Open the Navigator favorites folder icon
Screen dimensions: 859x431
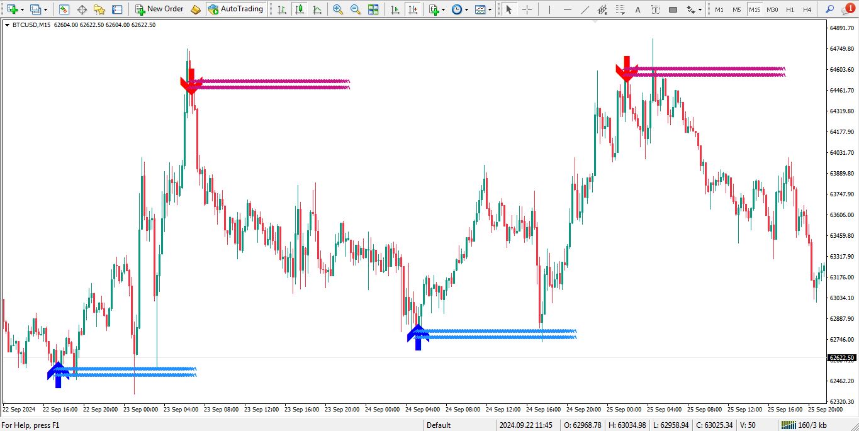coord(99,9)
